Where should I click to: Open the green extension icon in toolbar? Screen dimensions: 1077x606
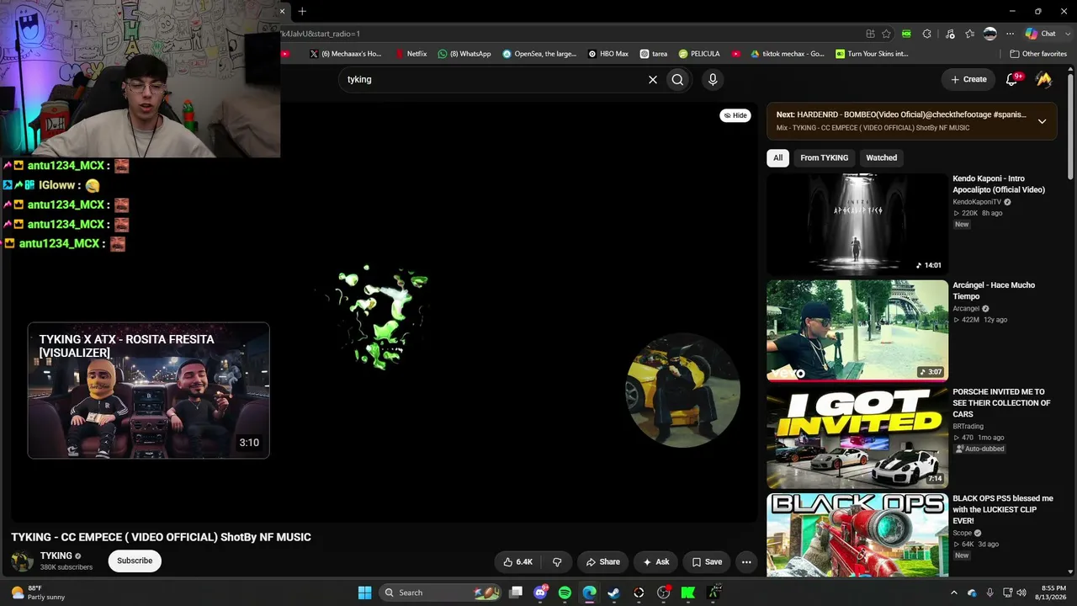pos(906,34)
